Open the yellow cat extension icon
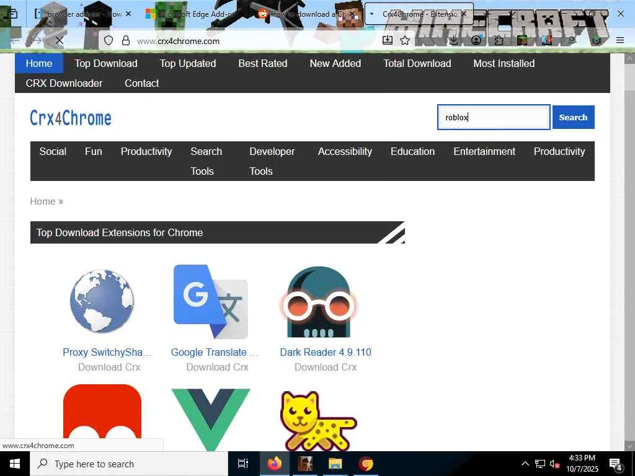The height and width of the screenshot is (476, 635). click(319, 421)
